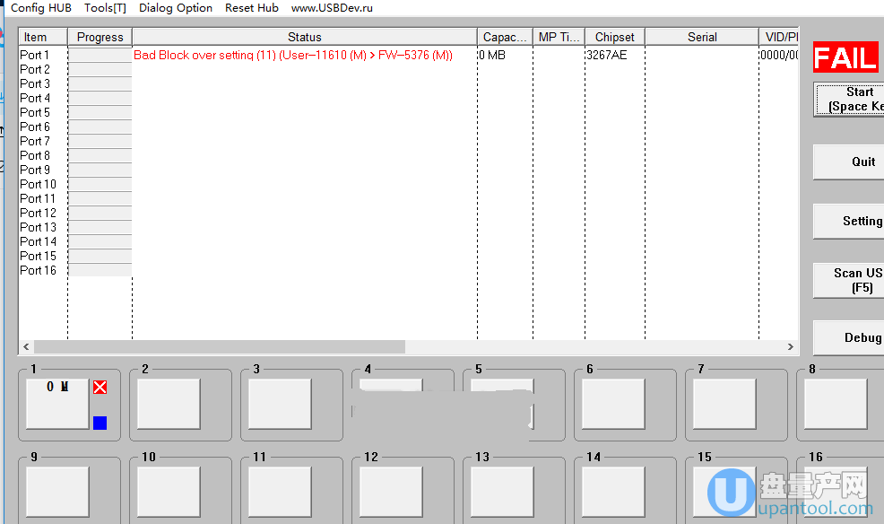Click the blue square indicator in slot 1
Viewport: 884px width, 524px height.
100,423
